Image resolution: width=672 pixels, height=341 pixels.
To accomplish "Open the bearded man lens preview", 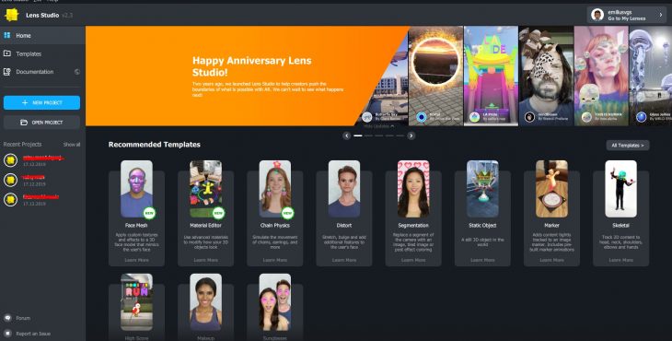I will click(546, 76).
